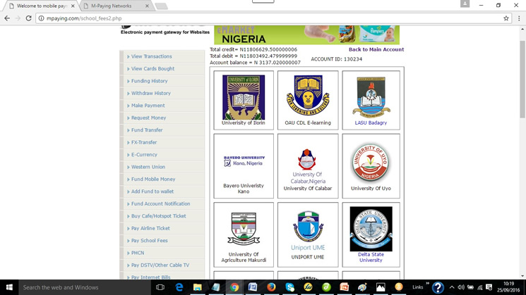Click Fund Transfer link
Screen dimensions: 526x295
(147, 130)
